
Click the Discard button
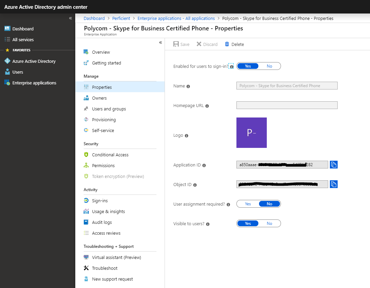coord(207,44)
